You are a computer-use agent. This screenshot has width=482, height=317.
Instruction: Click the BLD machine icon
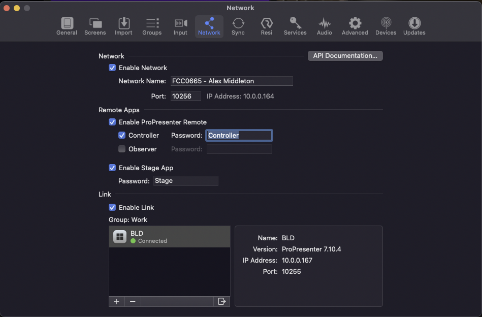tap(120, 237)
